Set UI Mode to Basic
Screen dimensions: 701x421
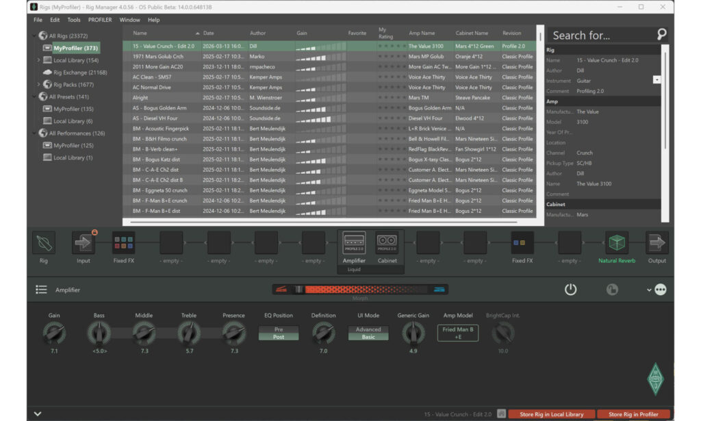368,337
